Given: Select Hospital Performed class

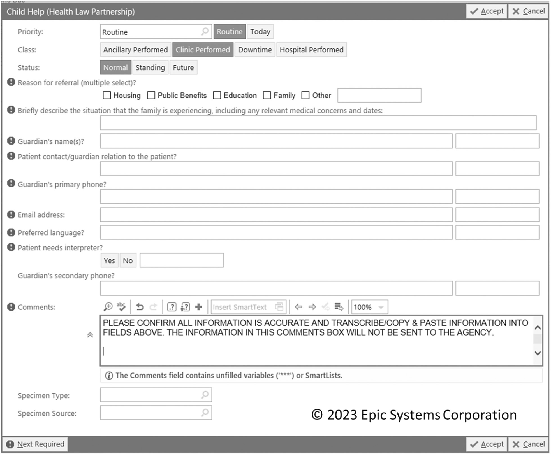Looking at the screenshot, I should pyautogui.click(x=311, y=50).
